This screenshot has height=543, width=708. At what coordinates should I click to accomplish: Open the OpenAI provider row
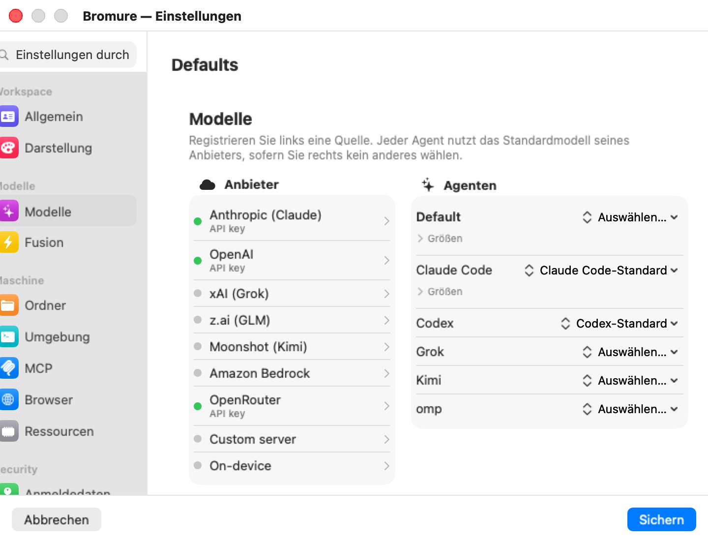click(292, 261)
